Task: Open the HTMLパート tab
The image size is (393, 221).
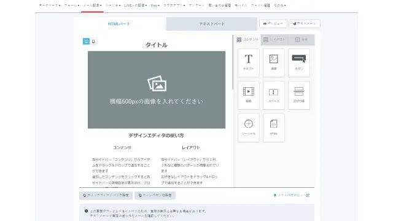Action: [119, 24]
